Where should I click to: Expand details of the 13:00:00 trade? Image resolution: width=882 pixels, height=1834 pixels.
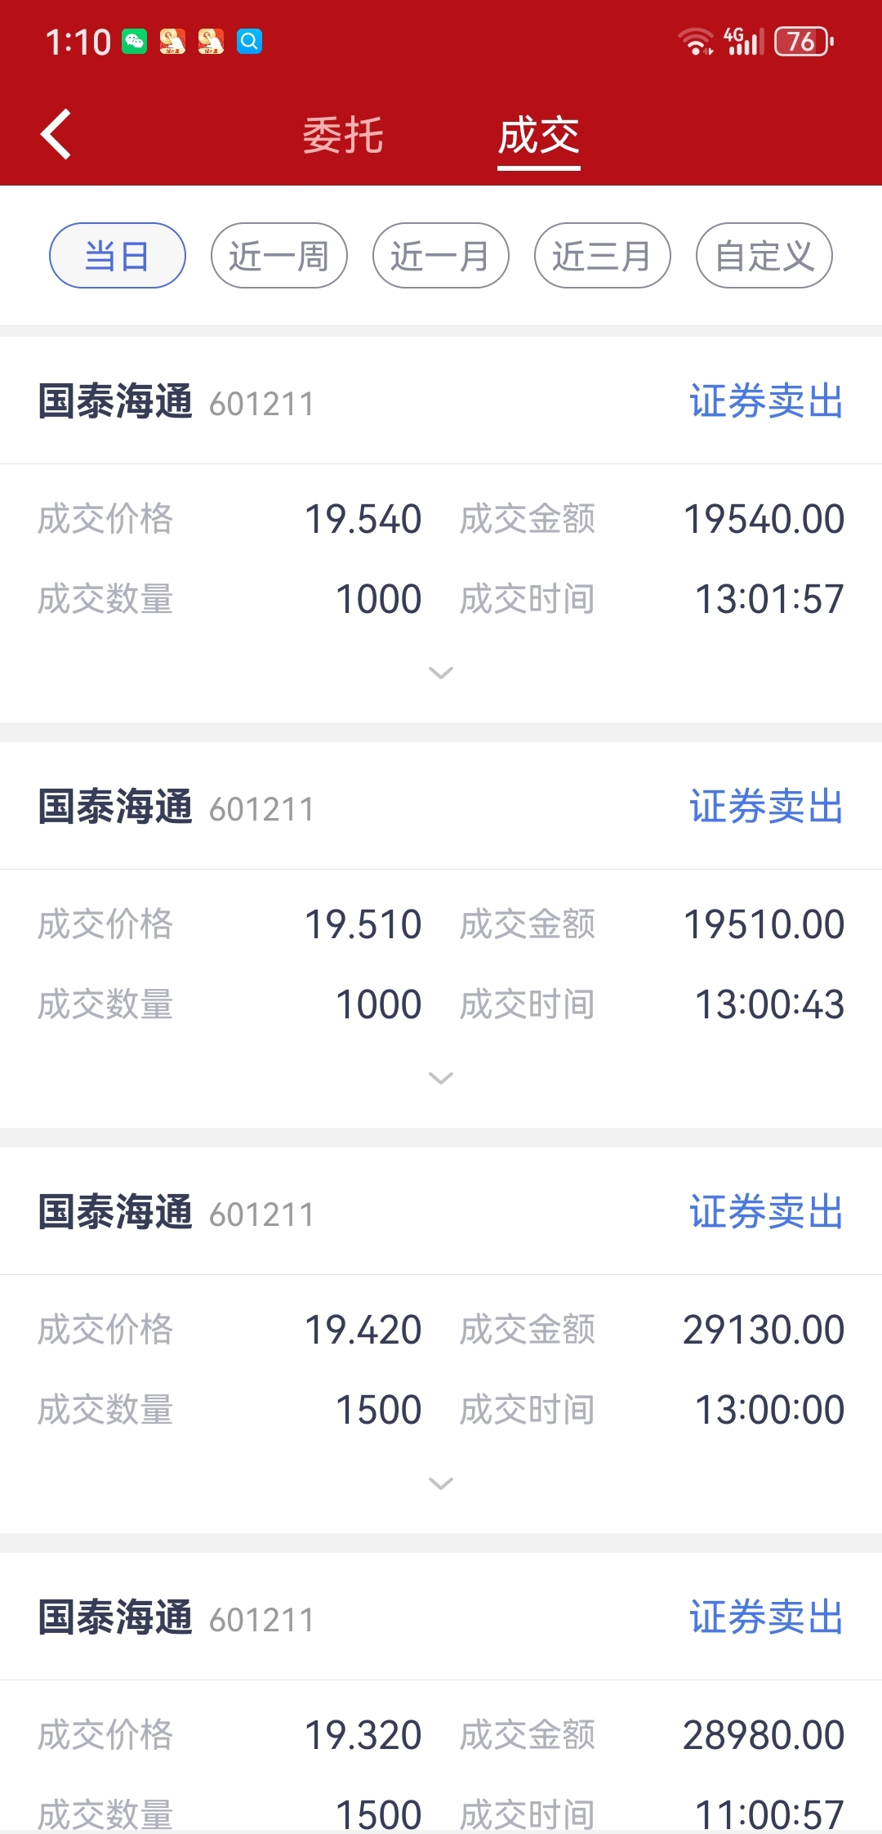(441, 1483)
